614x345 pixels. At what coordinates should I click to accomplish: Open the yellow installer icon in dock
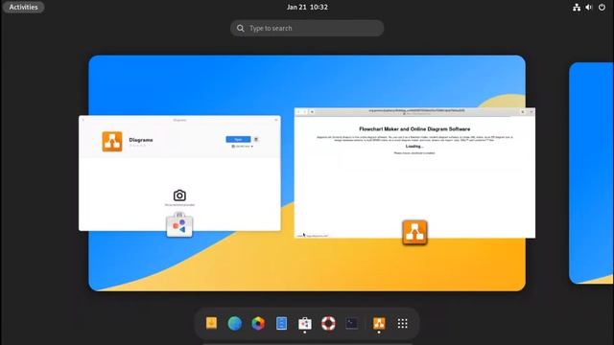point(211,323)
